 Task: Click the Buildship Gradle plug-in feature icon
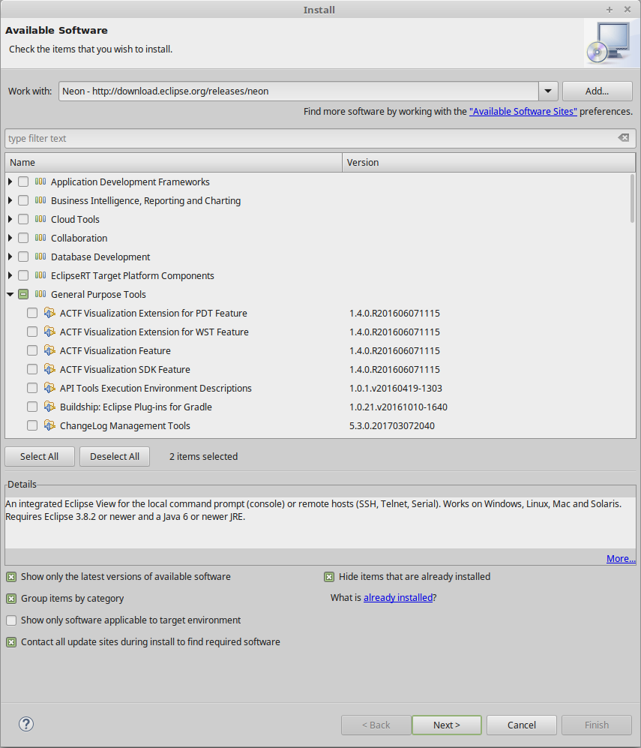click(x=49, y=407)
